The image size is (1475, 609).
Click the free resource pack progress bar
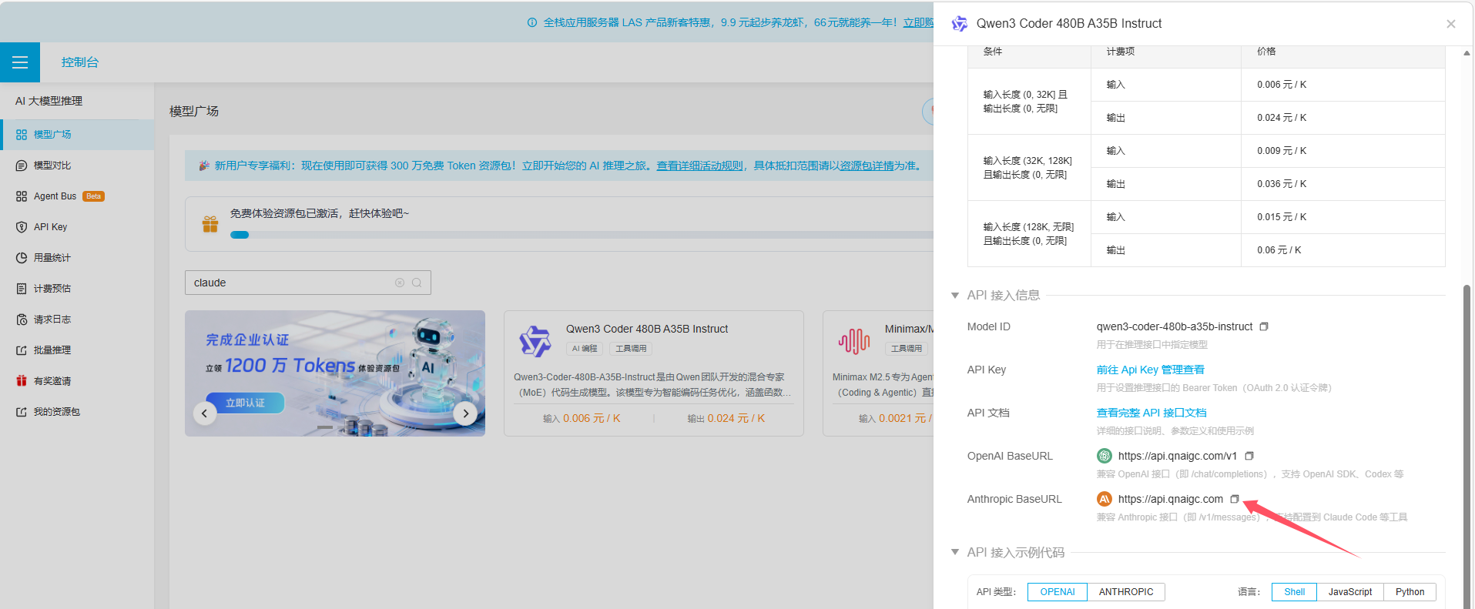582,235
